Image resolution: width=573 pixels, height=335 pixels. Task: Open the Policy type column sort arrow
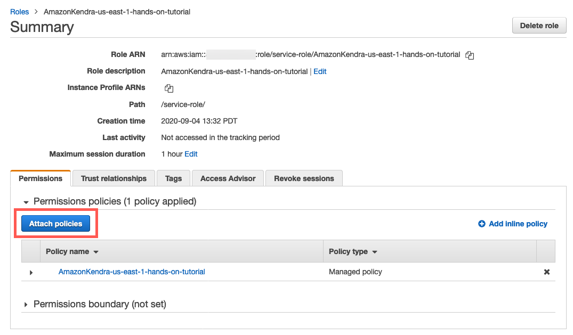375,252
